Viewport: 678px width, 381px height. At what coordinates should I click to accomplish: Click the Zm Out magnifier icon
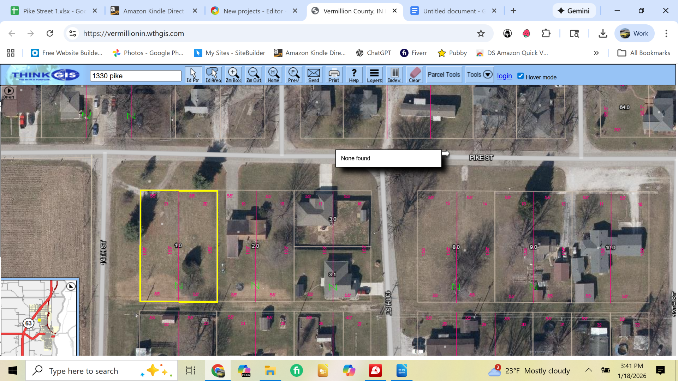tap(254, 75)
